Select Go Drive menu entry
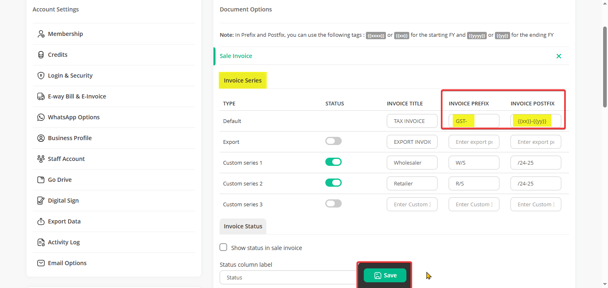Viewport: 608px width, 288px height. [x=114, y=180]
